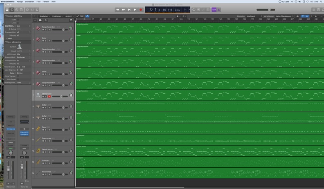Mute track 1 Tango Accordion

click(43, 30)
